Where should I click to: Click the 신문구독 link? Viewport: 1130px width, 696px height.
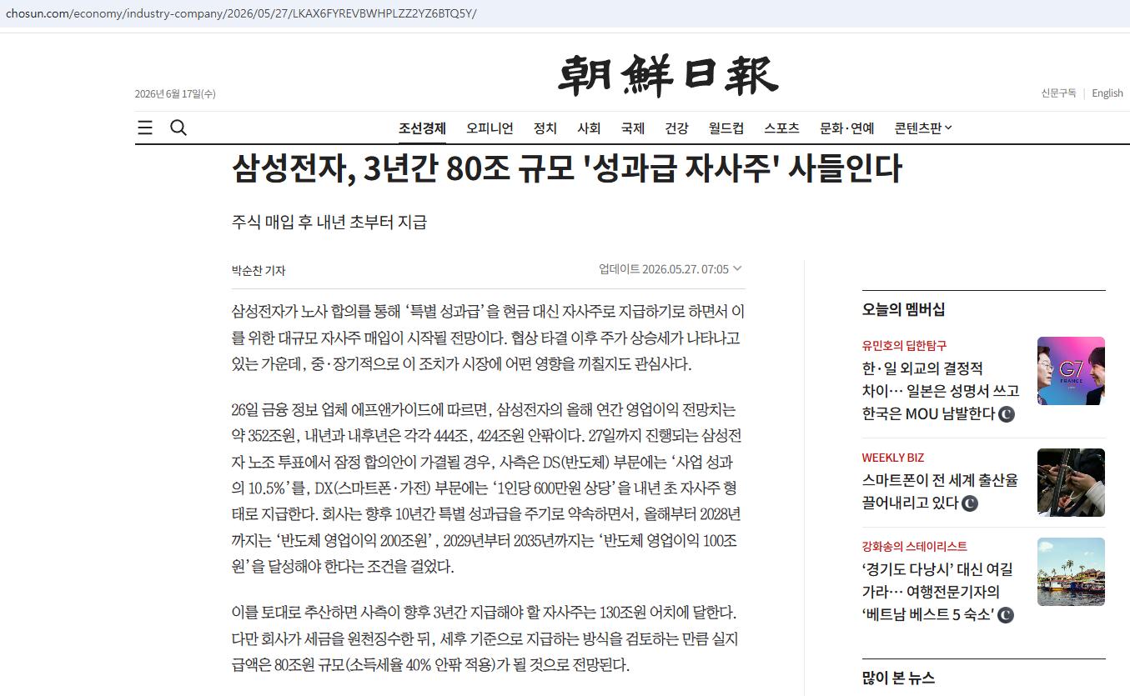(x=1058, y=93)
